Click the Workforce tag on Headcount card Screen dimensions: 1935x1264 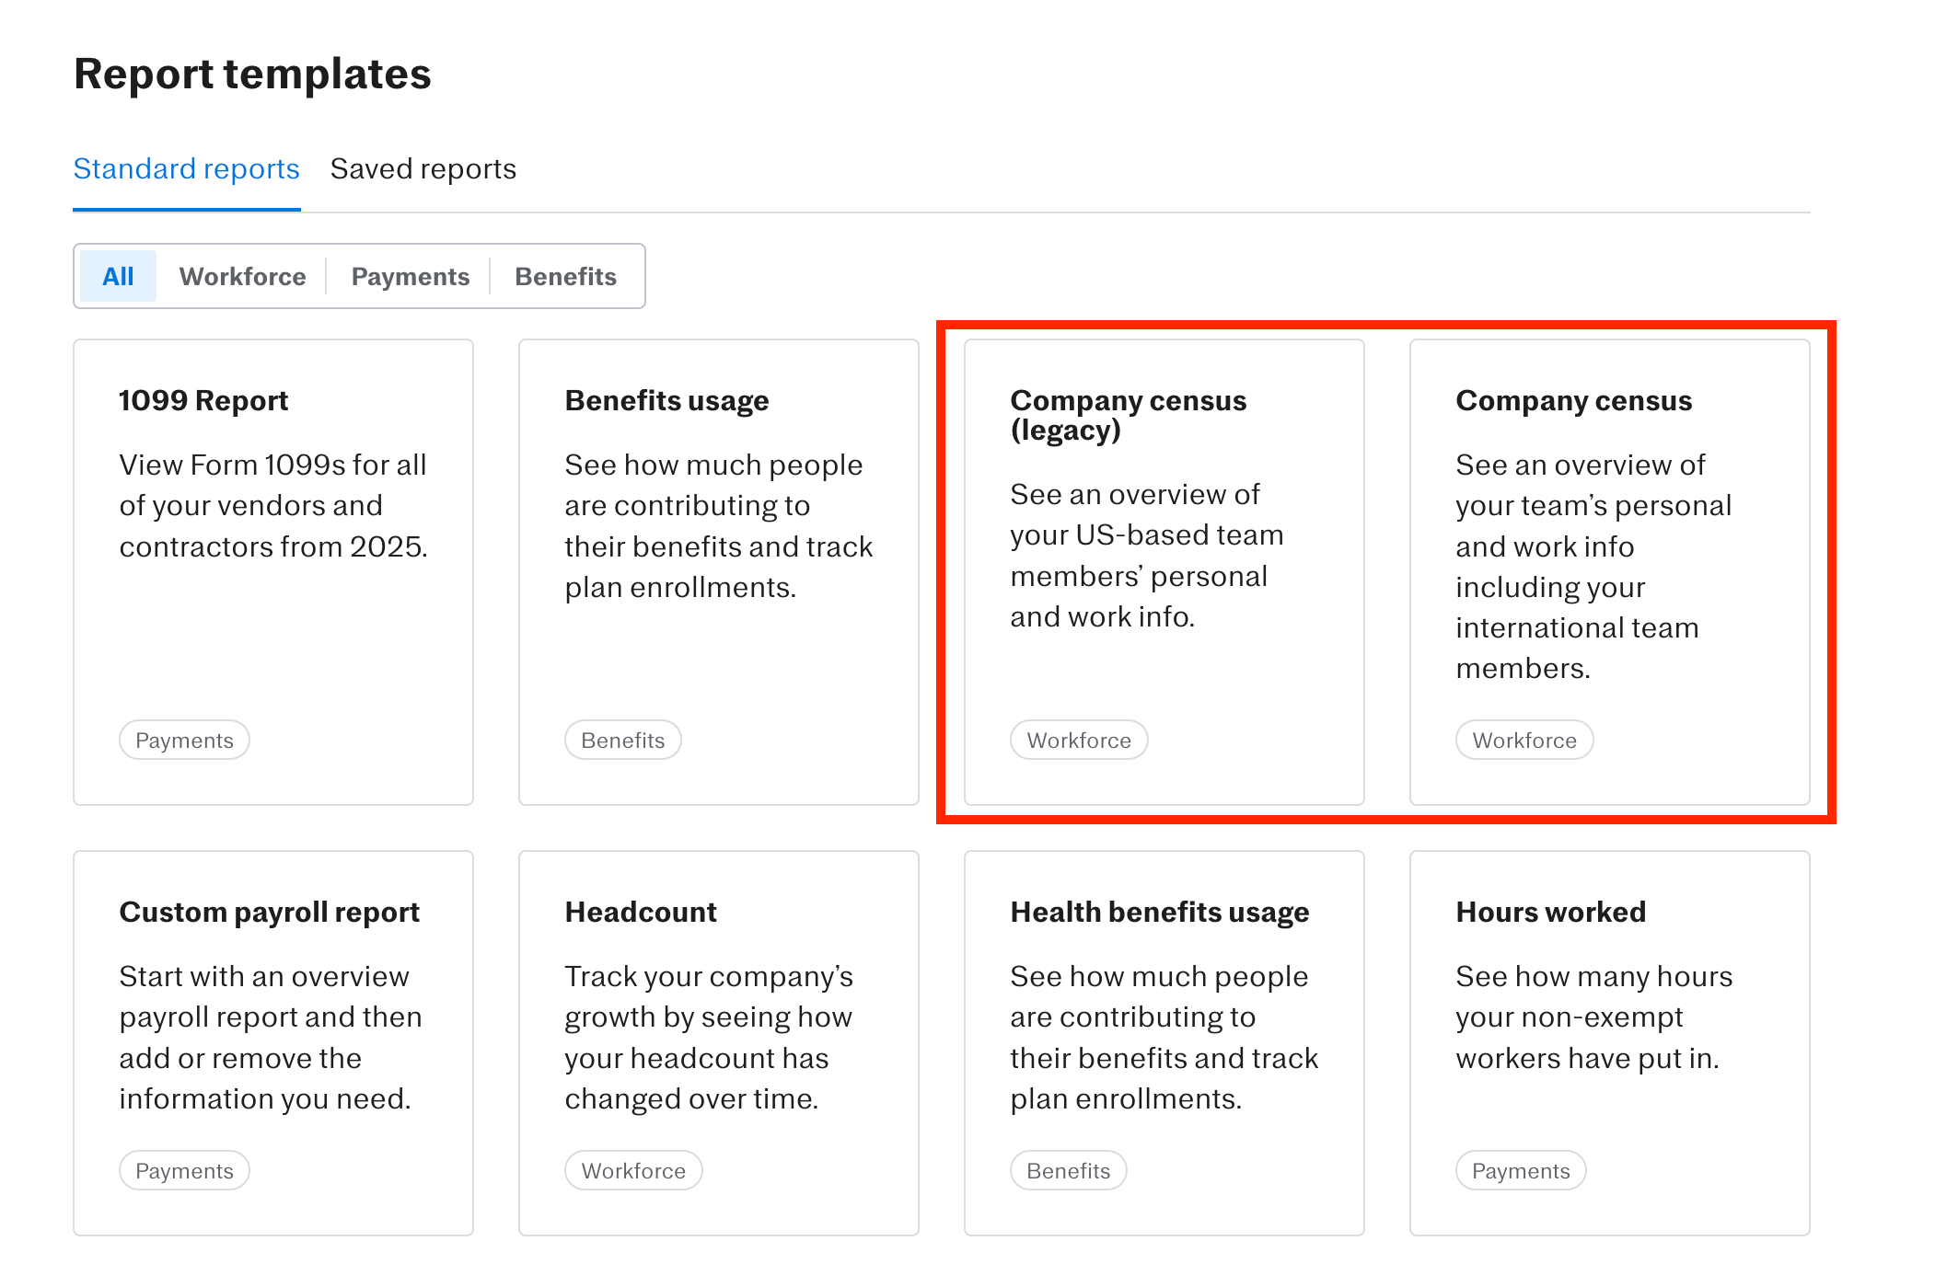pyautogui.click(x=633, y=1171)
